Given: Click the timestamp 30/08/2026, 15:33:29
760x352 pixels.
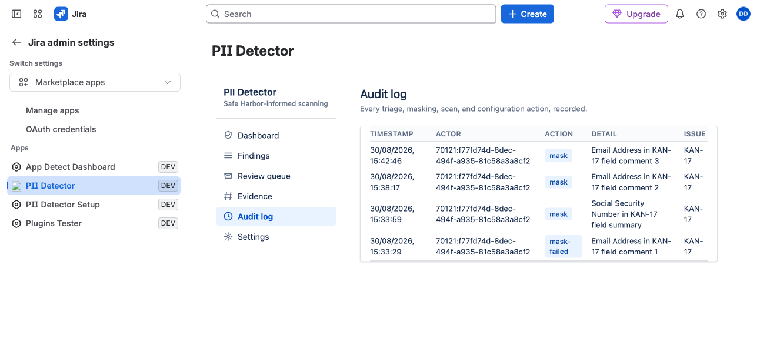Looking at the screenshot, I should point(392,246).
